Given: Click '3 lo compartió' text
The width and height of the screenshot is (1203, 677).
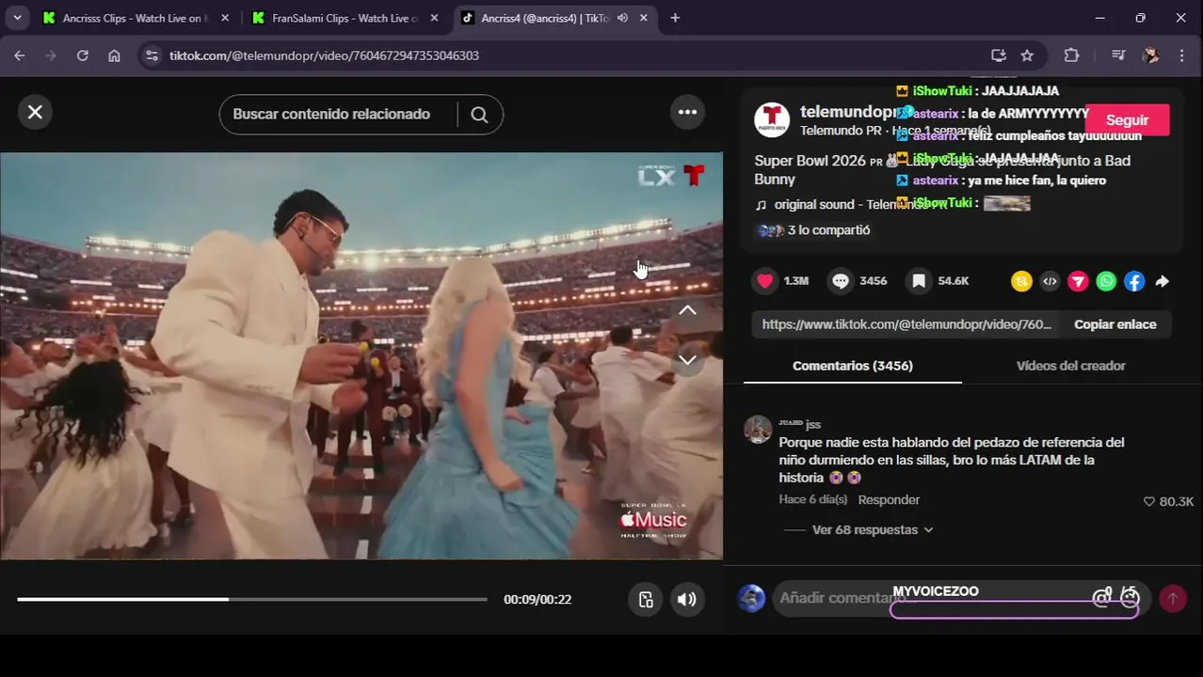Looking at the screenshot, I should [x=828, y=230].
